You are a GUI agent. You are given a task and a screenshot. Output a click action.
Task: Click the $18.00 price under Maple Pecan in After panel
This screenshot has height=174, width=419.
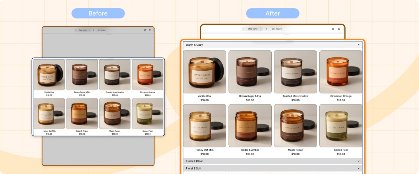click(x=295, y=154)
